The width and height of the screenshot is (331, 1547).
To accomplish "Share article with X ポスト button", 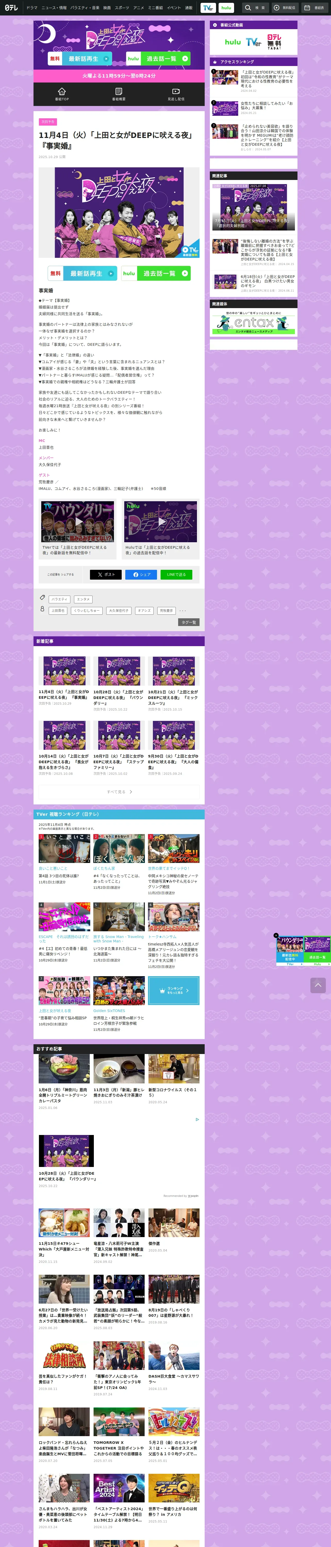I will pos(106,574).
